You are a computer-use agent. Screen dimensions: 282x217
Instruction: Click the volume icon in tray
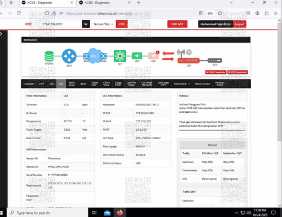point(249,212)
